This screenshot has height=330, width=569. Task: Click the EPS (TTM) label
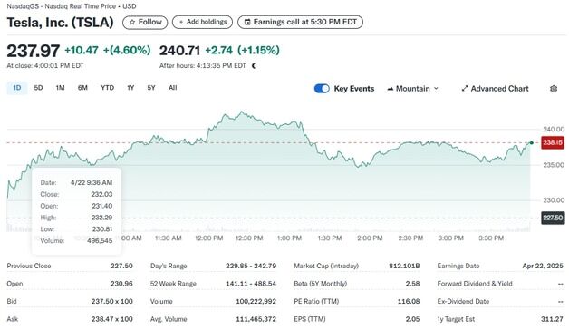(x=310, y=319)
